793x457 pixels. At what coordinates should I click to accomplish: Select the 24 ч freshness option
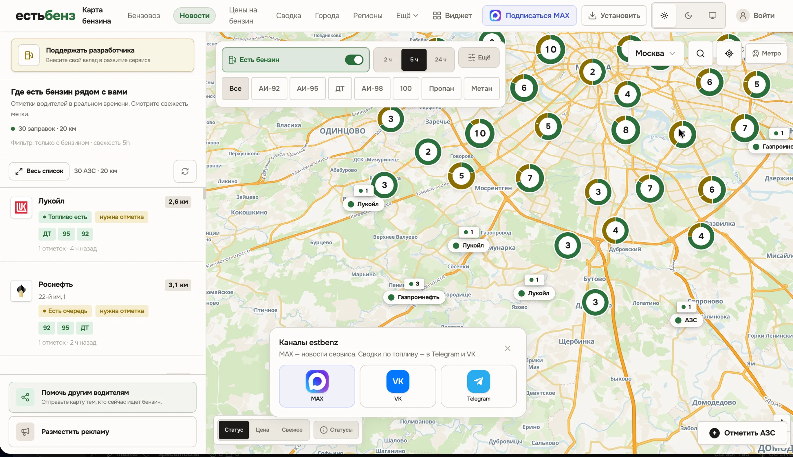click(x=440, y=59)
